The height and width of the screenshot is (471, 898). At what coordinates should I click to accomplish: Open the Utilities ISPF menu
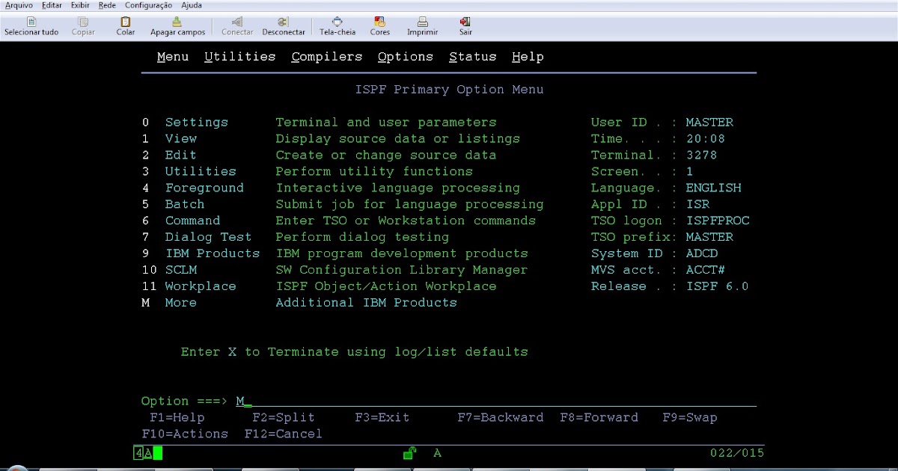[240, 56]
